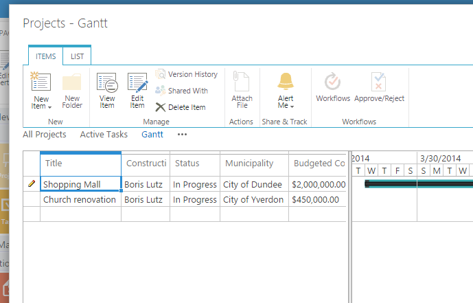Click the New Item icon

tap(41, 82)
